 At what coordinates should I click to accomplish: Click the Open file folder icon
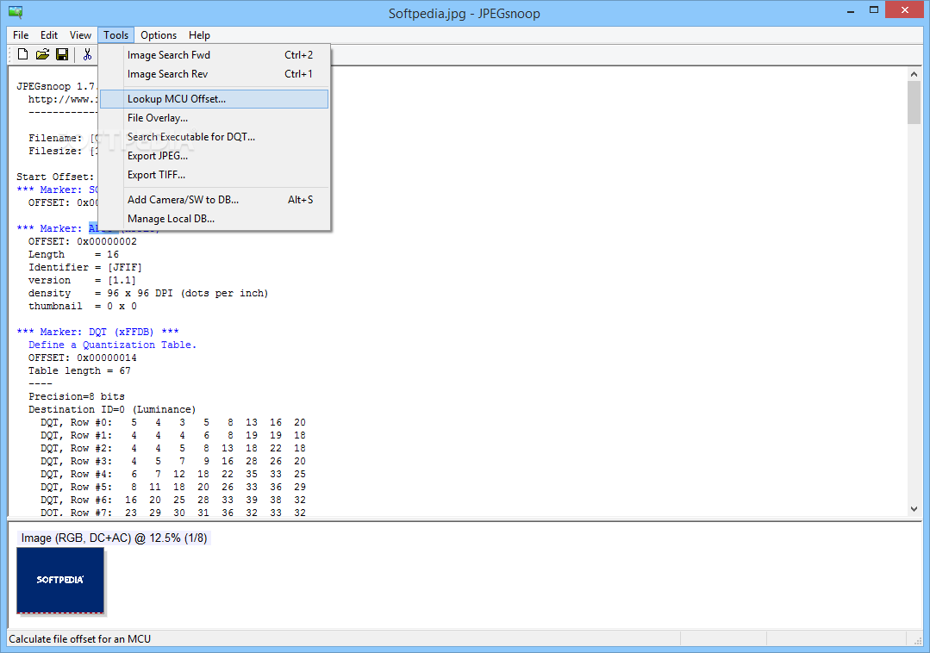point(42,54)
